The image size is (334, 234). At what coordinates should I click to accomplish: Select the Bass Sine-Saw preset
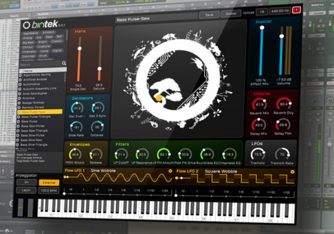[x=39, y=140]
